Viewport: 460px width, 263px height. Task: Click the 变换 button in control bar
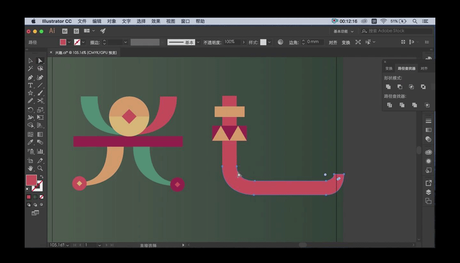tap(346, 42)
